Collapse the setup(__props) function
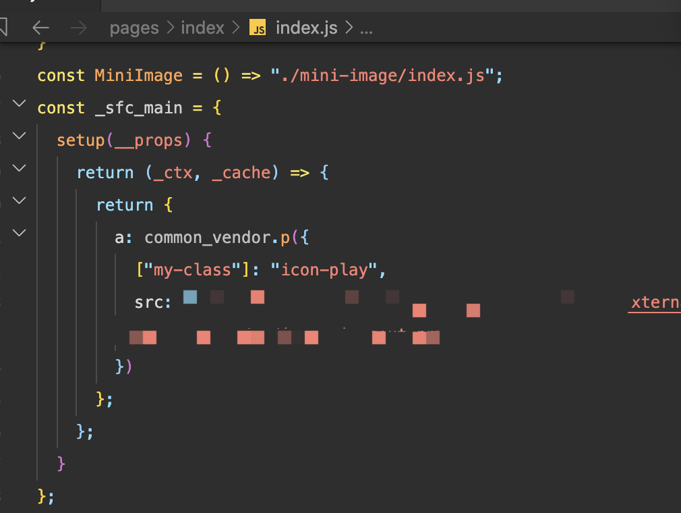Screen dimensions: 681x513 tap(19, 135)
